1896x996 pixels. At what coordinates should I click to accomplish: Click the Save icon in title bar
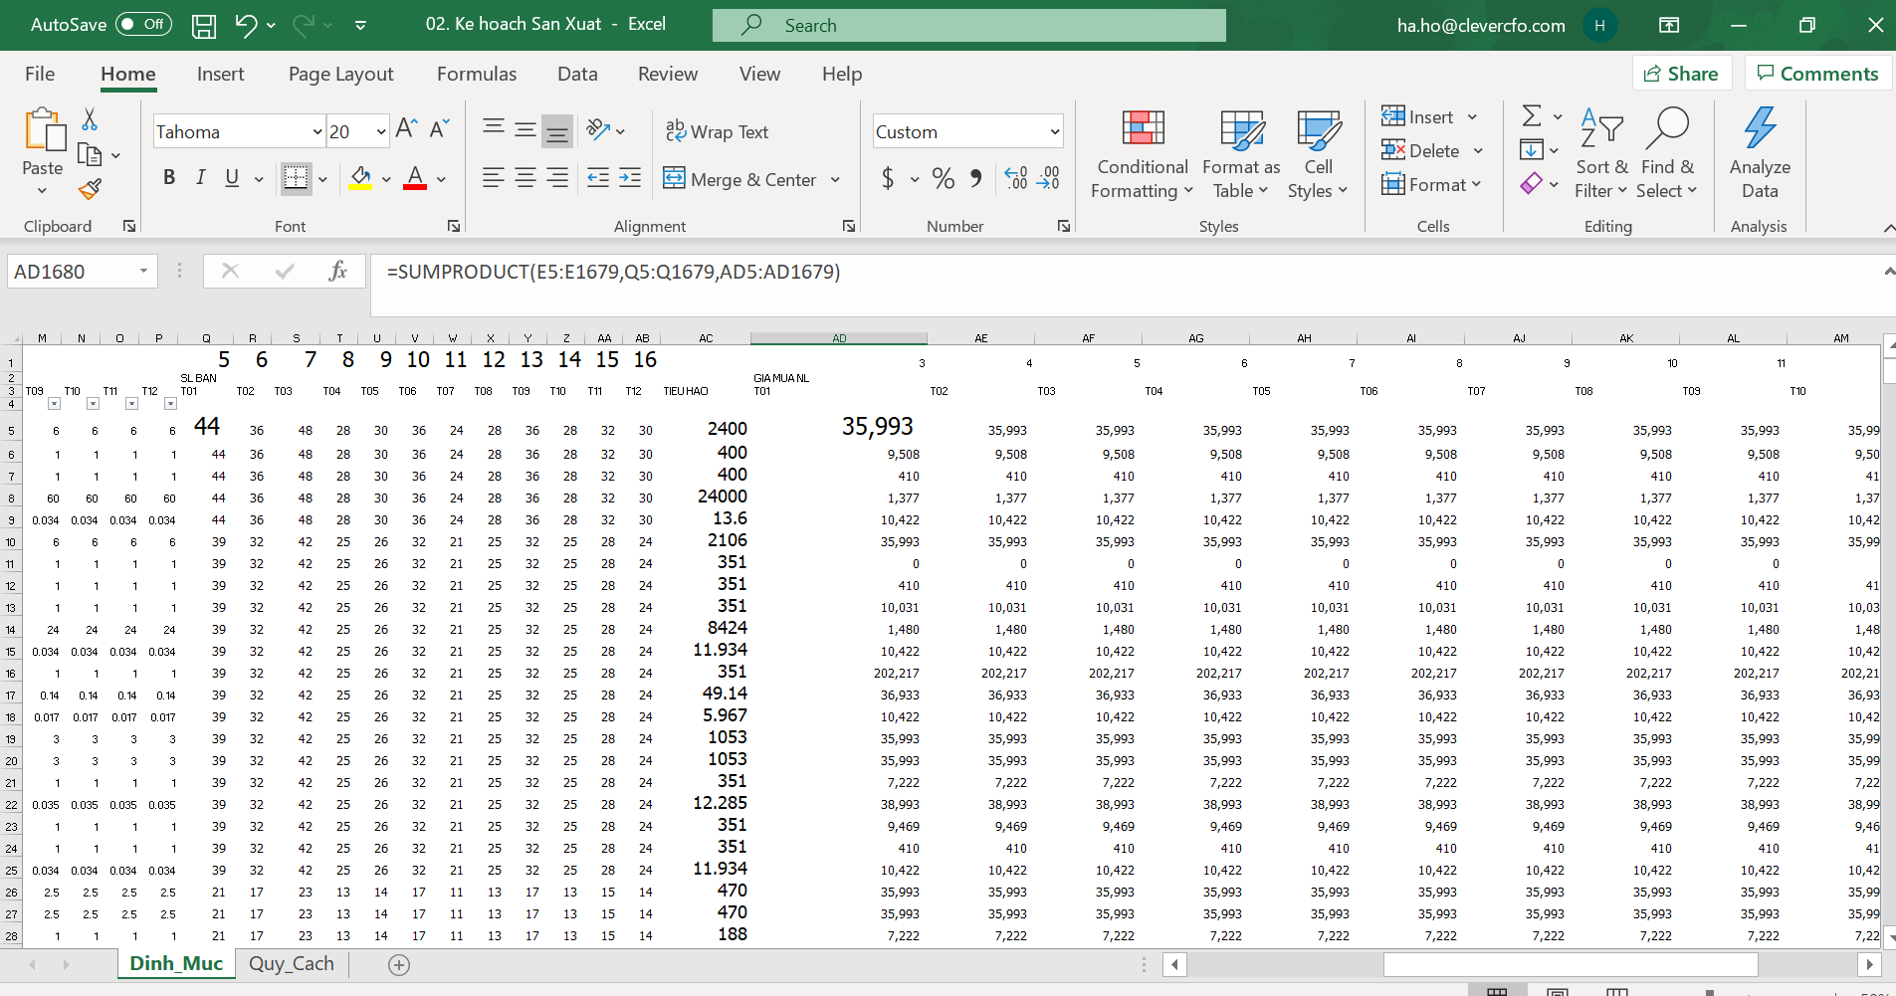(x=204, y=26)
